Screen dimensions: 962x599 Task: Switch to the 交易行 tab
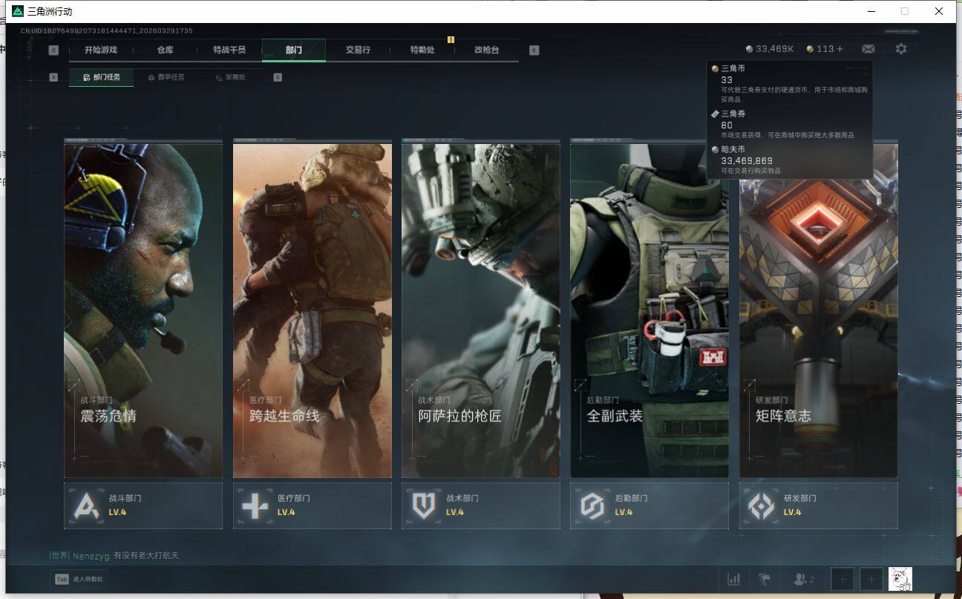click(358, 50)
